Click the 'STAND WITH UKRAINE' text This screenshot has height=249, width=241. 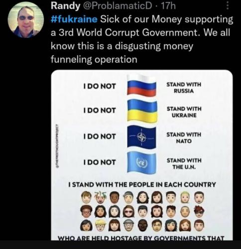(184, 112)
